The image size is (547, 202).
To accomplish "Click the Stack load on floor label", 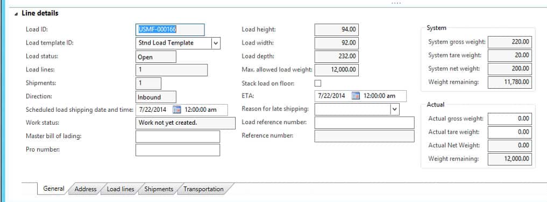I will (x=268, y=83).
